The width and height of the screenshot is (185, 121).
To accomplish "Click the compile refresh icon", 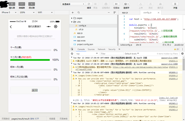I will [89, 4].
